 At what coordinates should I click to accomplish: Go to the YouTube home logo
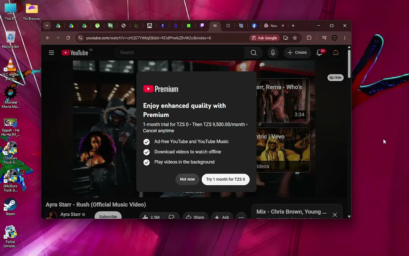click(x=75, y=53)
